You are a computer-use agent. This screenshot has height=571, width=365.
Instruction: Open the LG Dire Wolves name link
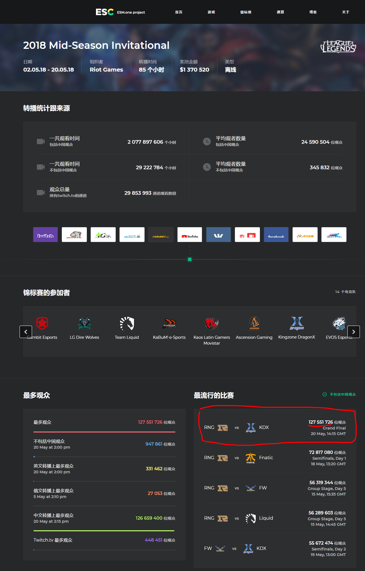click(x=85, y=337)
